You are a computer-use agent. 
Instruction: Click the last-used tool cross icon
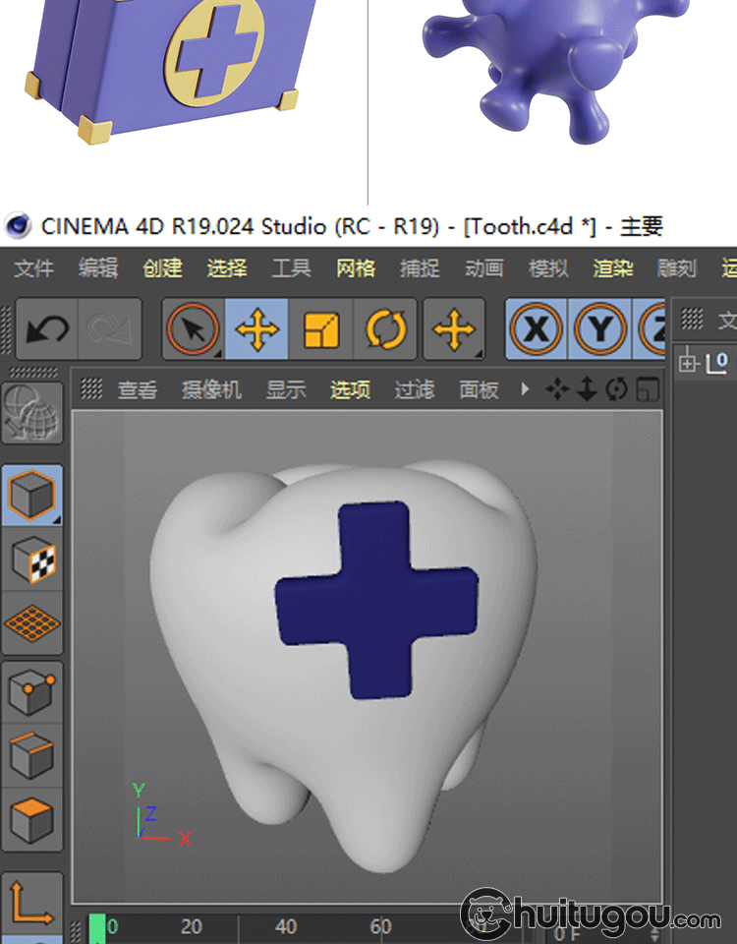coord(454,329)
